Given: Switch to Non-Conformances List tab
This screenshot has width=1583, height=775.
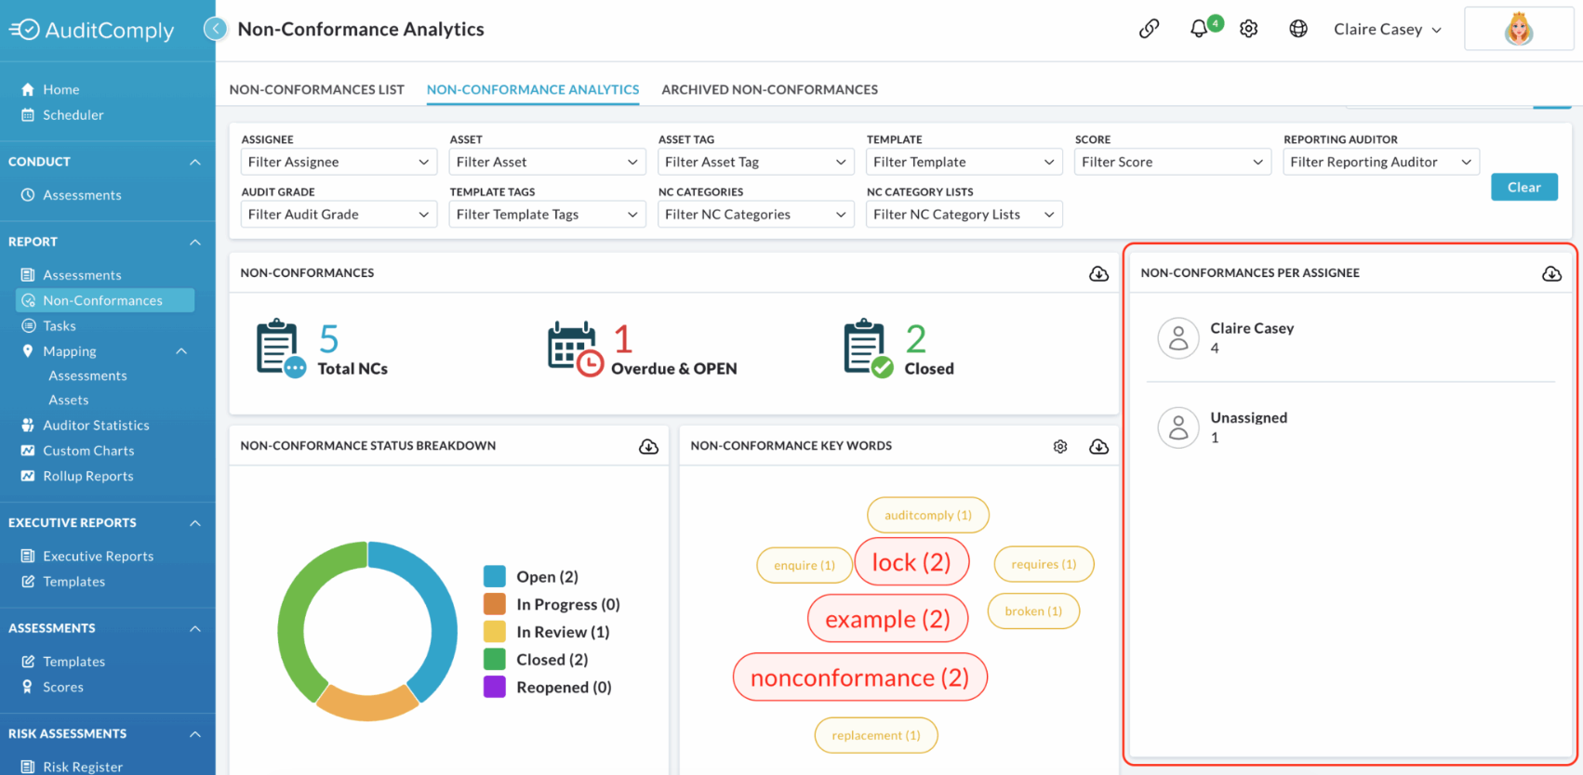Looking at the screenshot, I should 317,89.
